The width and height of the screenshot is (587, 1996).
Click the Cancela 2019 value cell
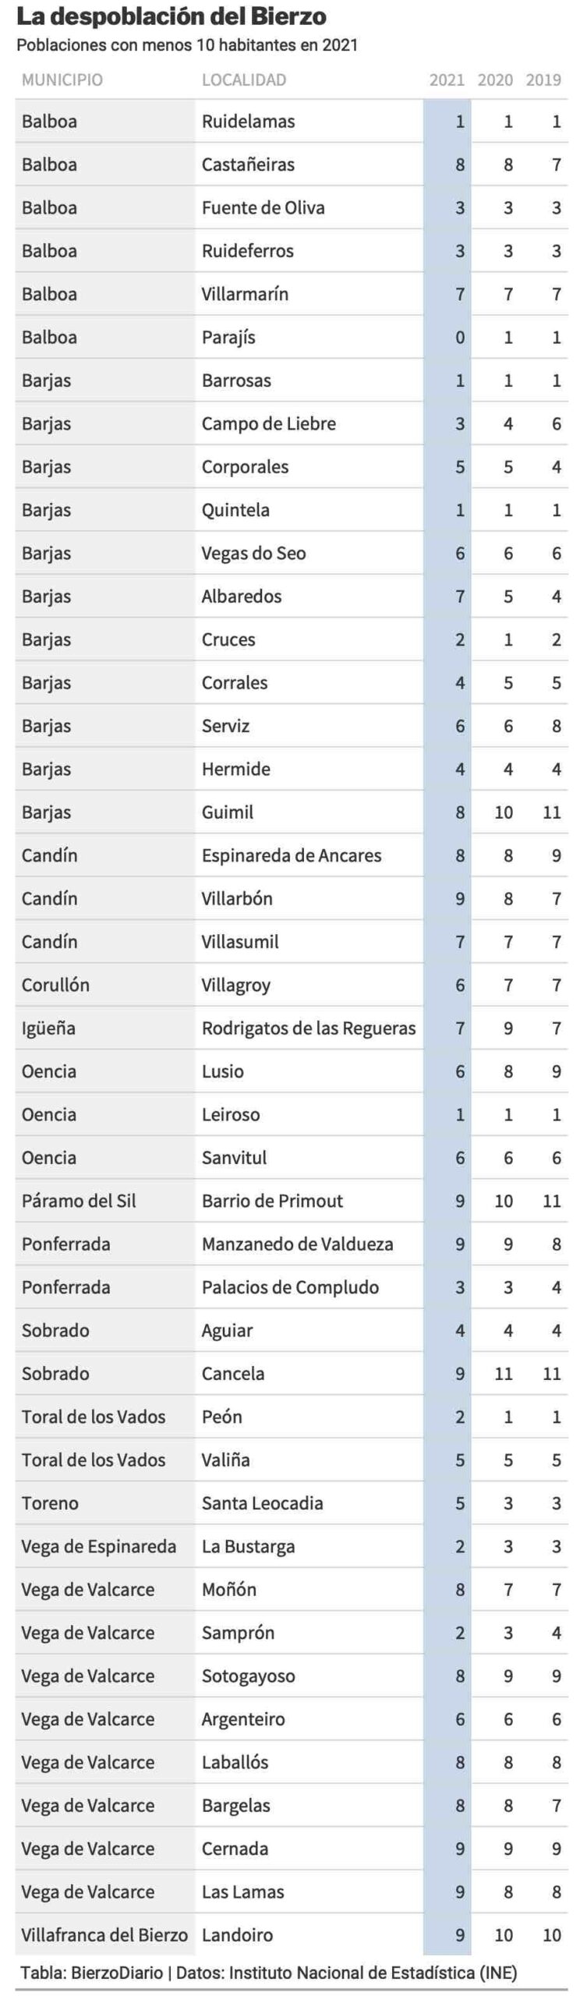click(544, 1373)
